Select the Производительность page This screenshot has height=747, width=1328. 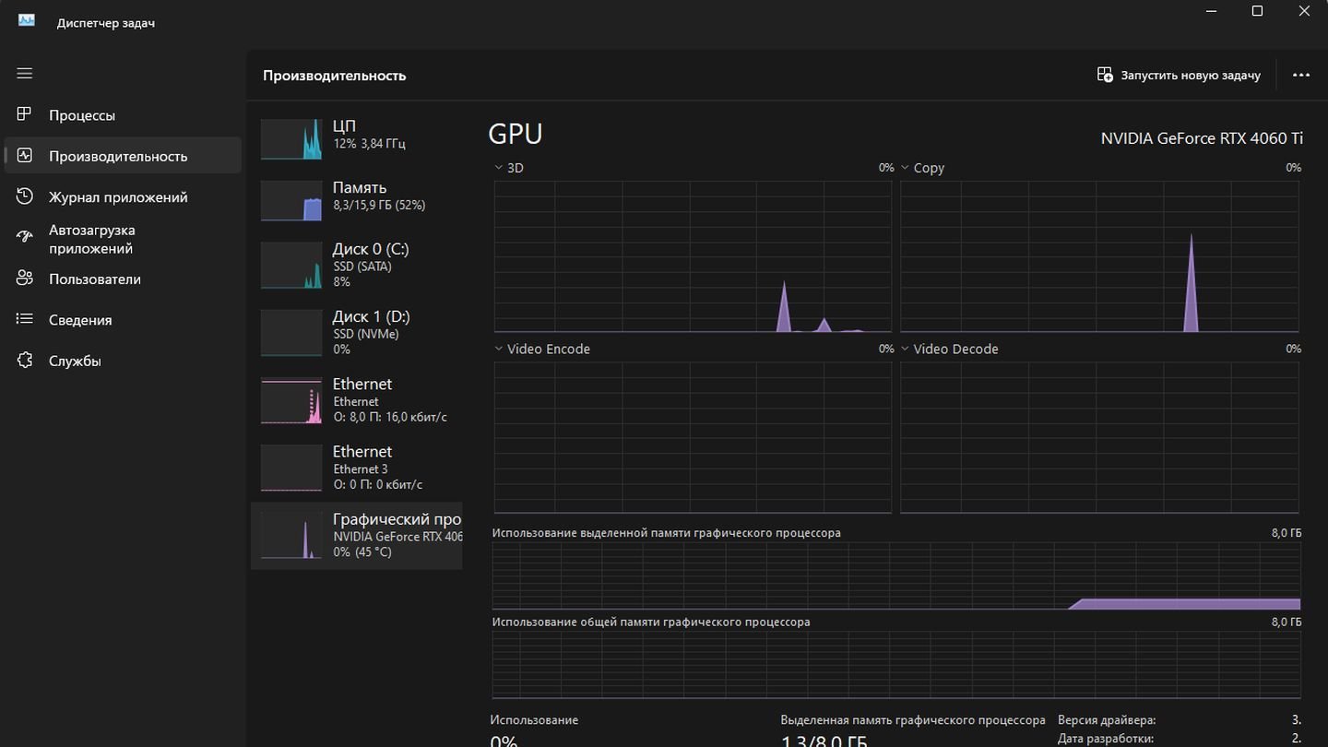pyautogui.click(x=123, y=156)
